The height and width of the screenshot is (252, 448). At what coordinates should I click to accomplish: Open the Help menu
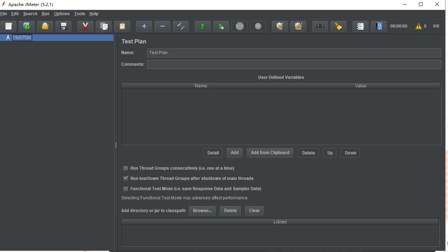tap(94, 14)
